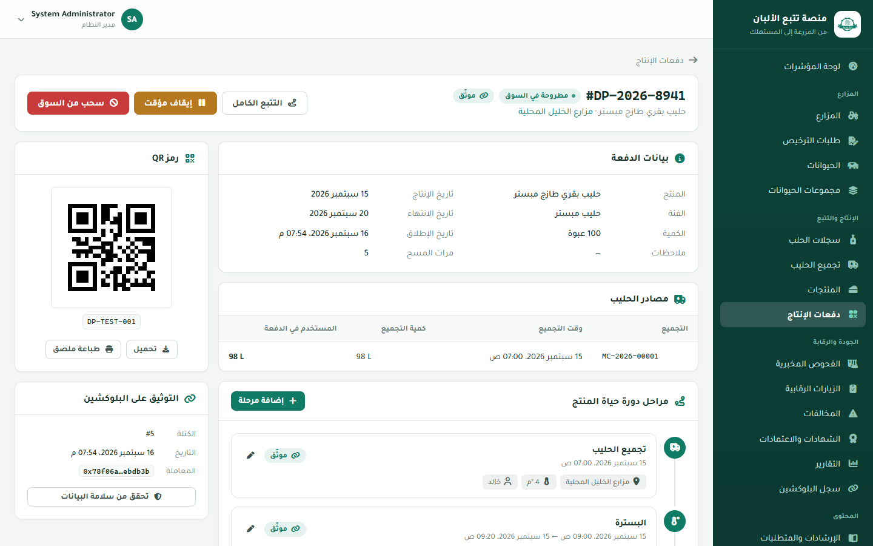Click the DP-TEST-001 code label
Screen dimensions: 873x546
112,322
